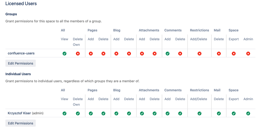Click green View checkmark for Krzysztof Kiser

64,114
